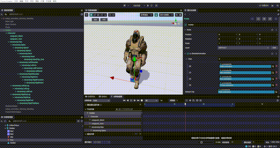Open the design resolution dropdown
Image resolution: width=280 pixels, height=148 pixels.
[x=166, y=15]
